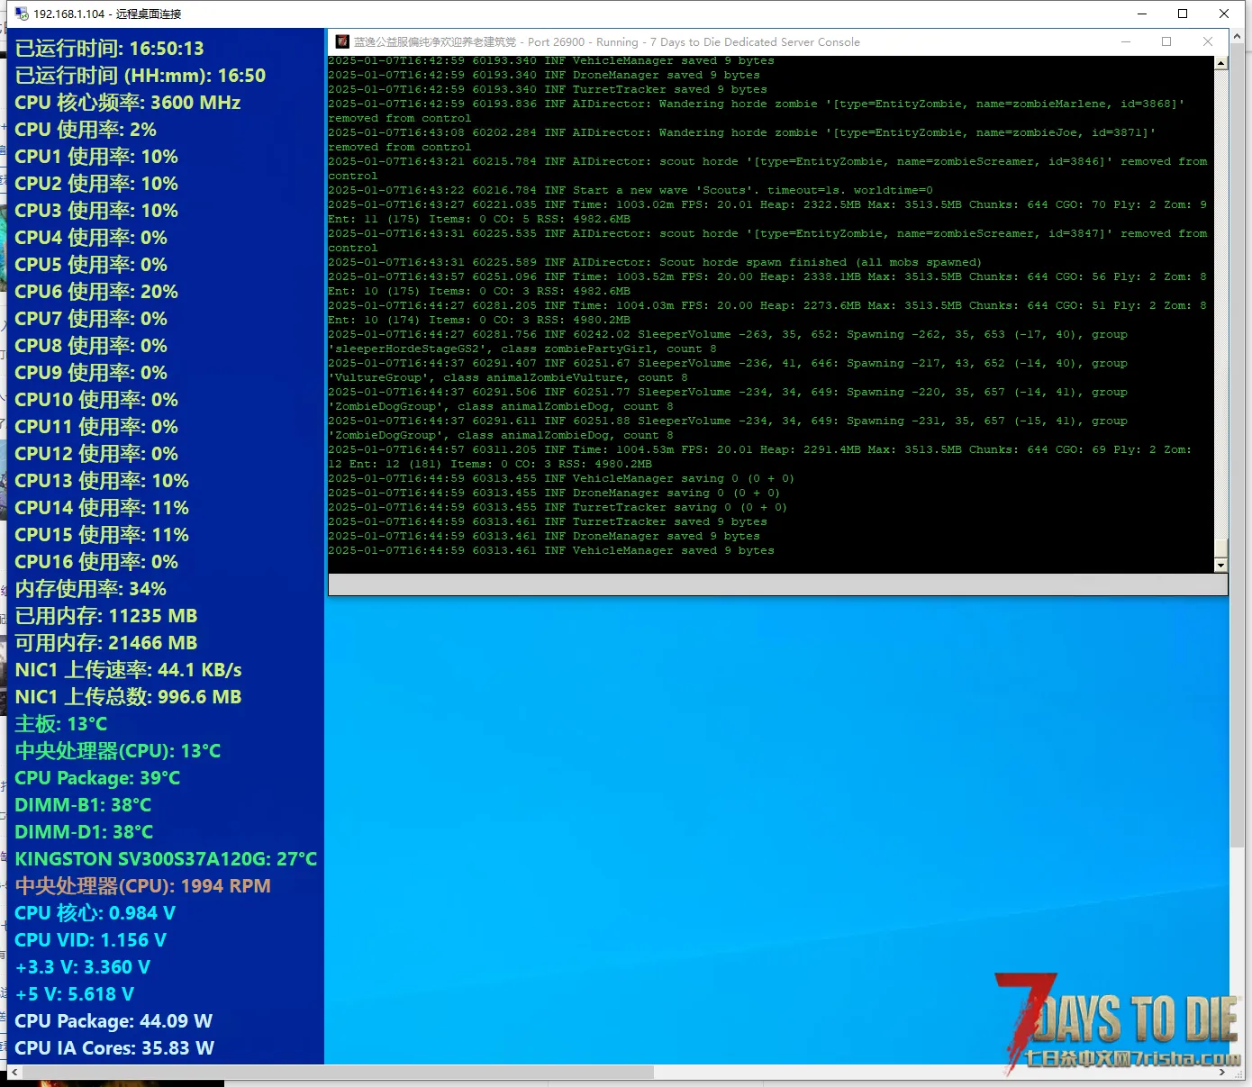Maximize the Dedicated Server Console window
Viewport: 1252px width, 1087px height.
(1166, 41)
